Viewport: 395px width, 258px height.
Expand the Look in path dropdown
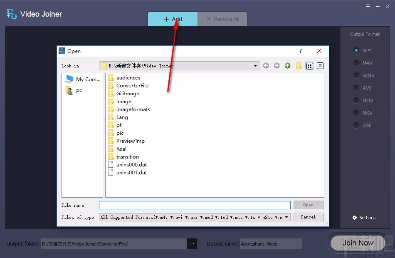(x=255, y=66)
